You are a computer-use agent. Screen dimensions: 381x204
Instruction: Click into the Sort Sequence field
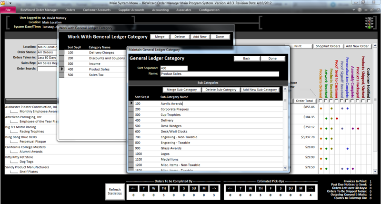point(174,68)
